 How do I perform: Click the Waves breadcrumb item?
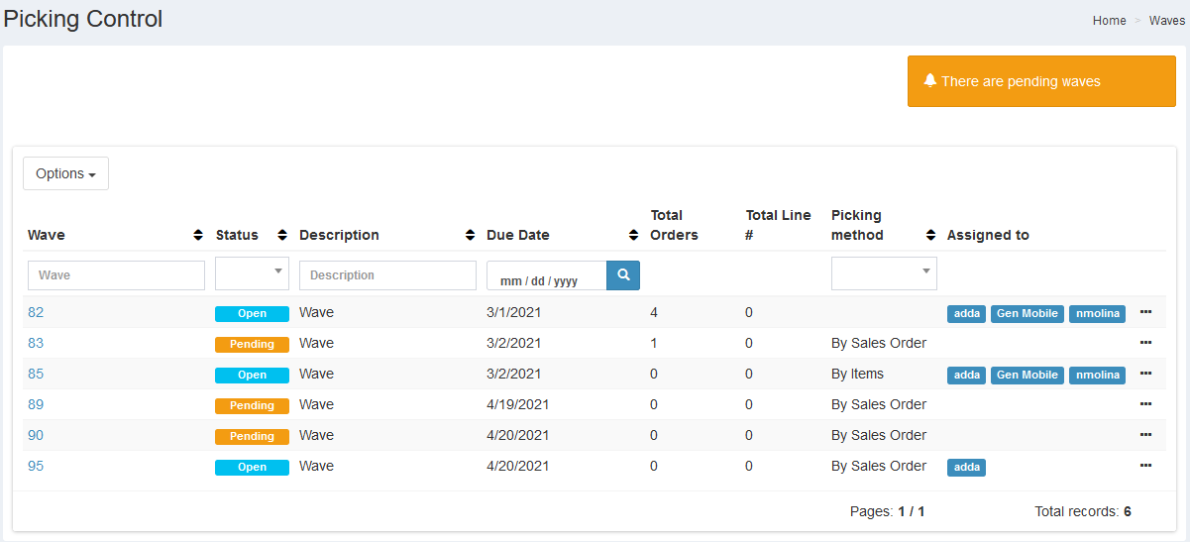point(1166,21)
